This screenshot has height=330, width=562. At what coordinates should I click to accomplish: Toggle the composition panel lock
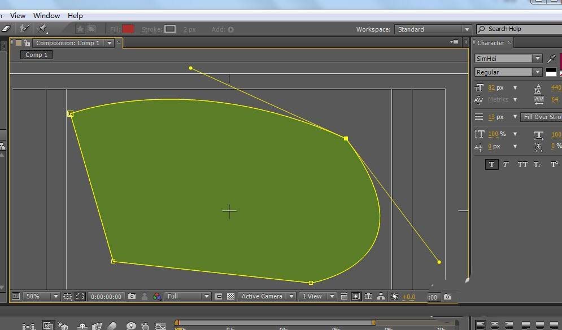pyautogui.click(x=27, y=43)
